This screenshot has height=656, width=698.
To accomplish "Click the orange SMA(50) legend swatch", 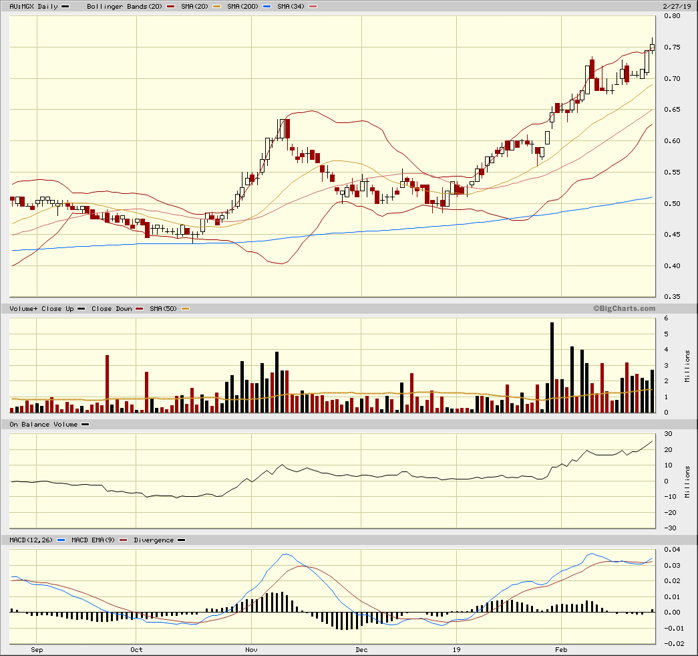I will tap(185, 308).
